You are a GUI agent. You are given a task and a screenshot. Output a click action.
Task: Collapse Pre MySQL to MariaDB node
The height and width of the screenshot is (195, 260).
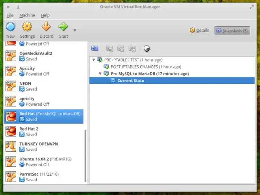click(x=100, y=74)
